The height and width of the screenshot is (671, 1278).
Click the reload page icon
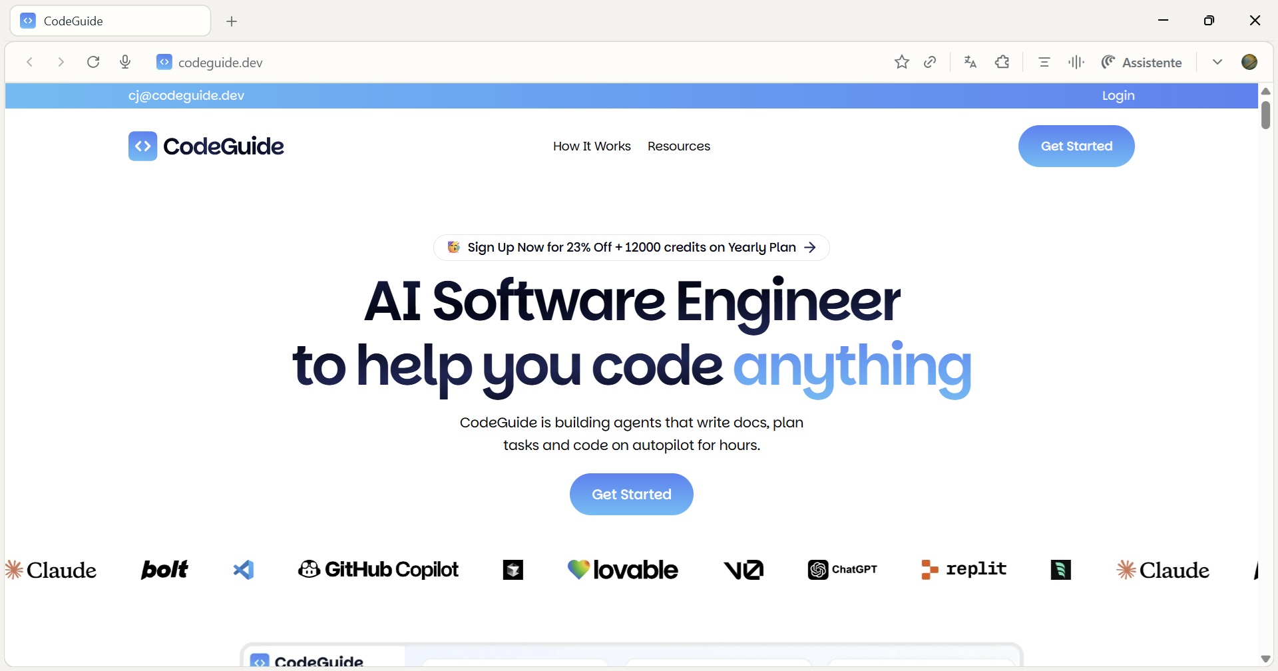93,62
